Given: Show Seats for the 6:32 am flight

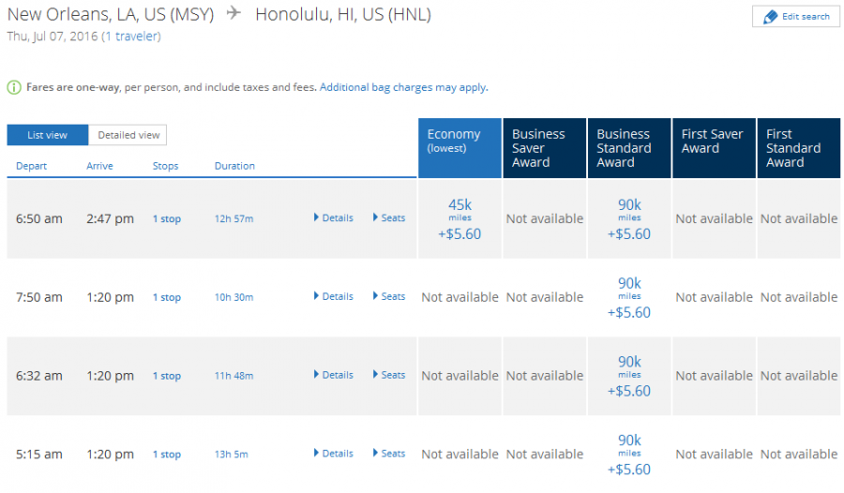Looking at the screenshot, I should 389,375.
